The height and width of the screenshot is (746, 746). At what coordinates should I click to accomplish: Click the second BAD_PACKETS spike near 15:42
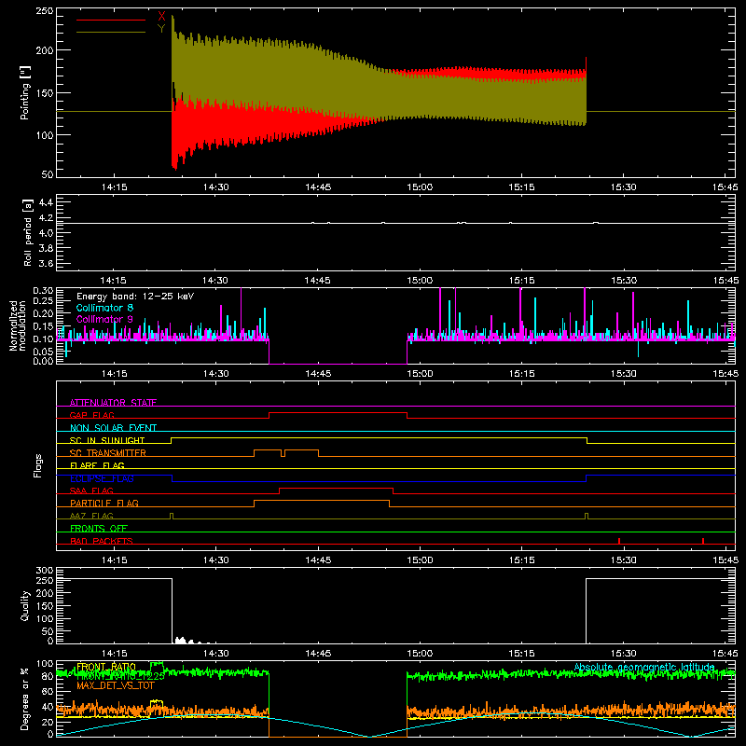pos(703,541)
